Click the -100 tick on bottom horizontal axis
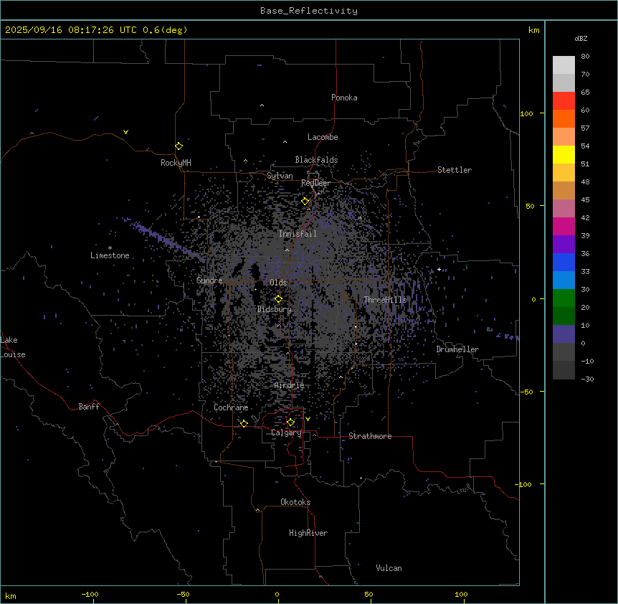618x604 pixels. [90, 594]
